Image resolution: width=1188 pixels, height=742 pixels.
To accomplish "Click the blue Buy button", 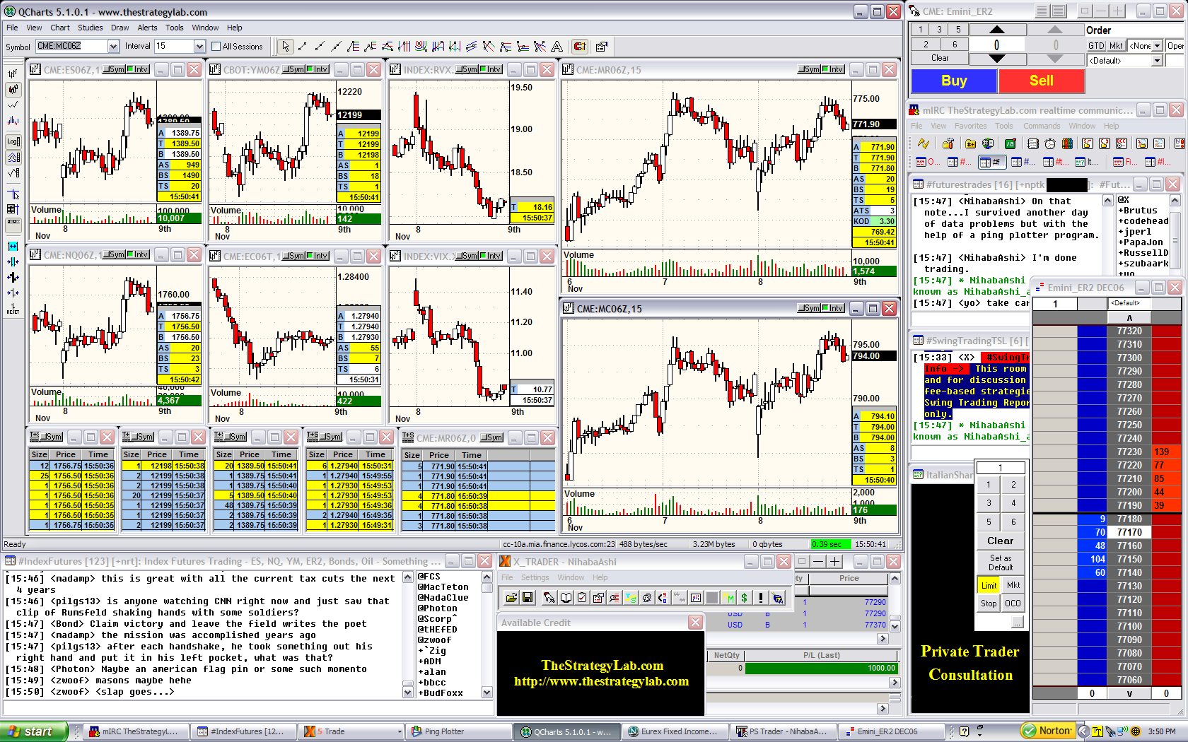I will click(954, 81).
